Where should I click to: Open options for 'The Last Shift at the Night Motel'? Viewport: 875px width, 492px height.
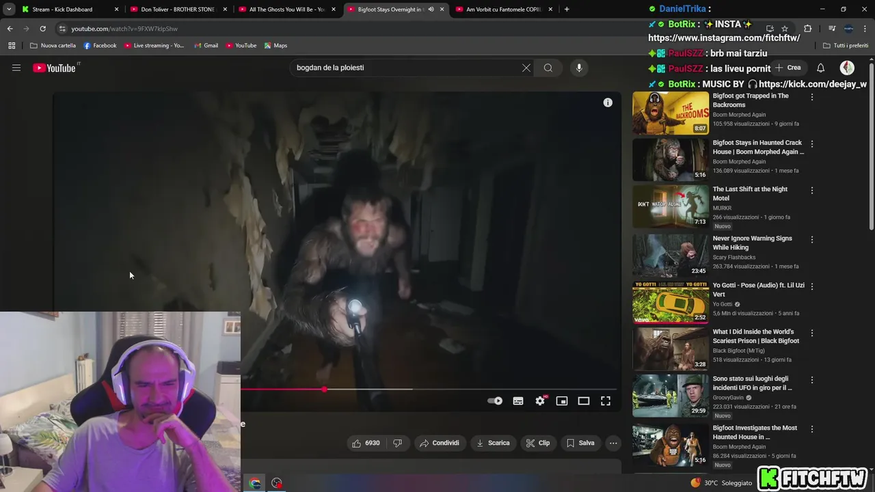click(812, 191)
